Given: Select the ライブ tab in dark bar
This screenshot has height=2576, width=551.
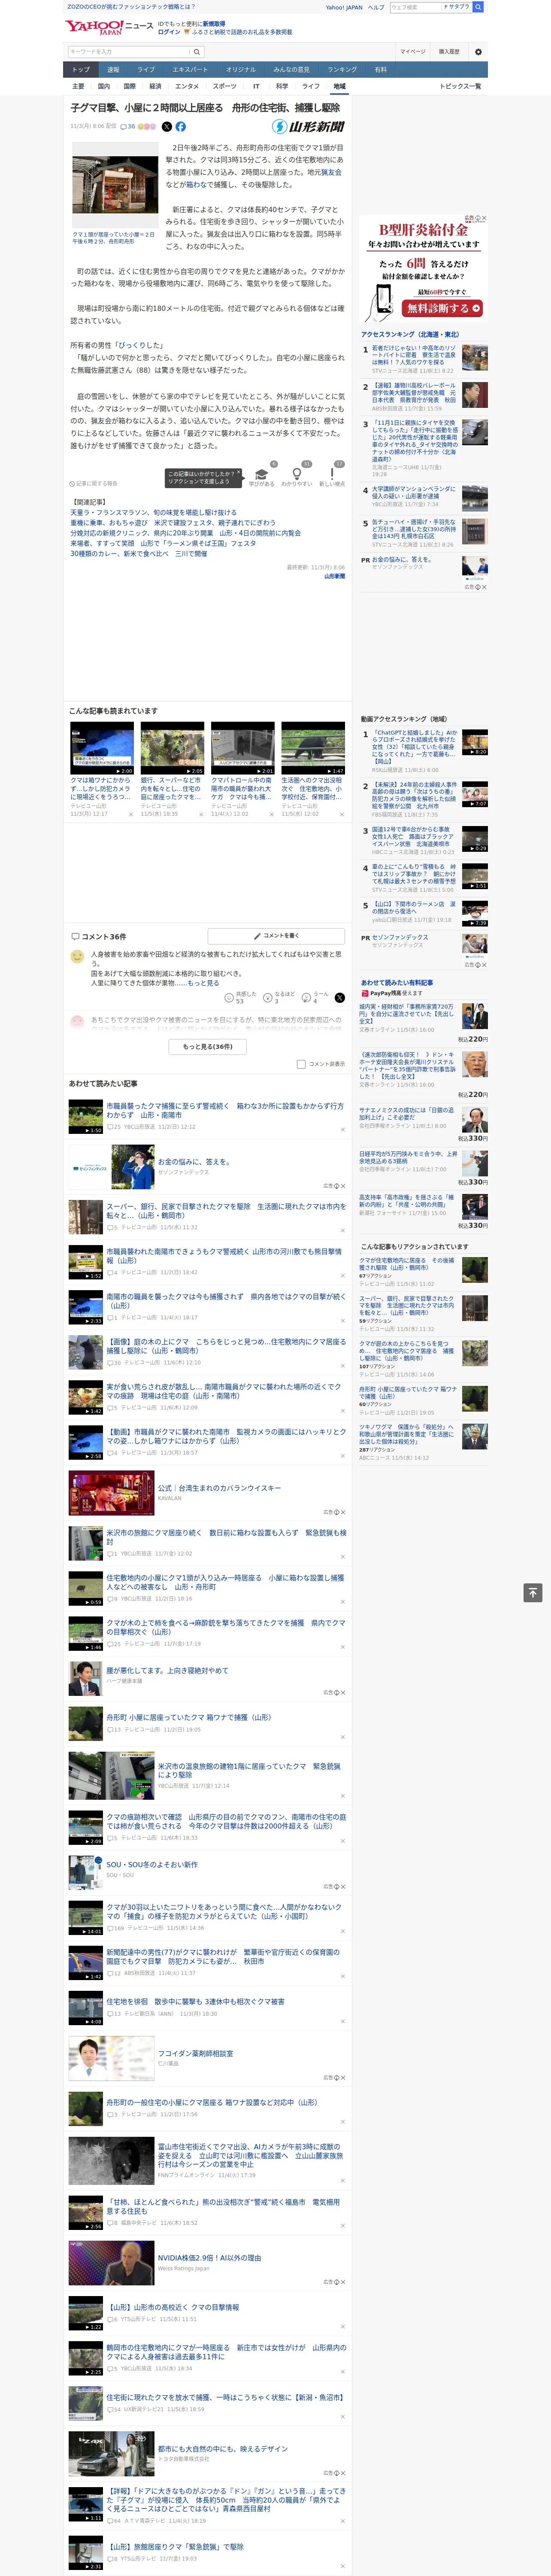Looking at the screenshot, I should tap(146, 70).
